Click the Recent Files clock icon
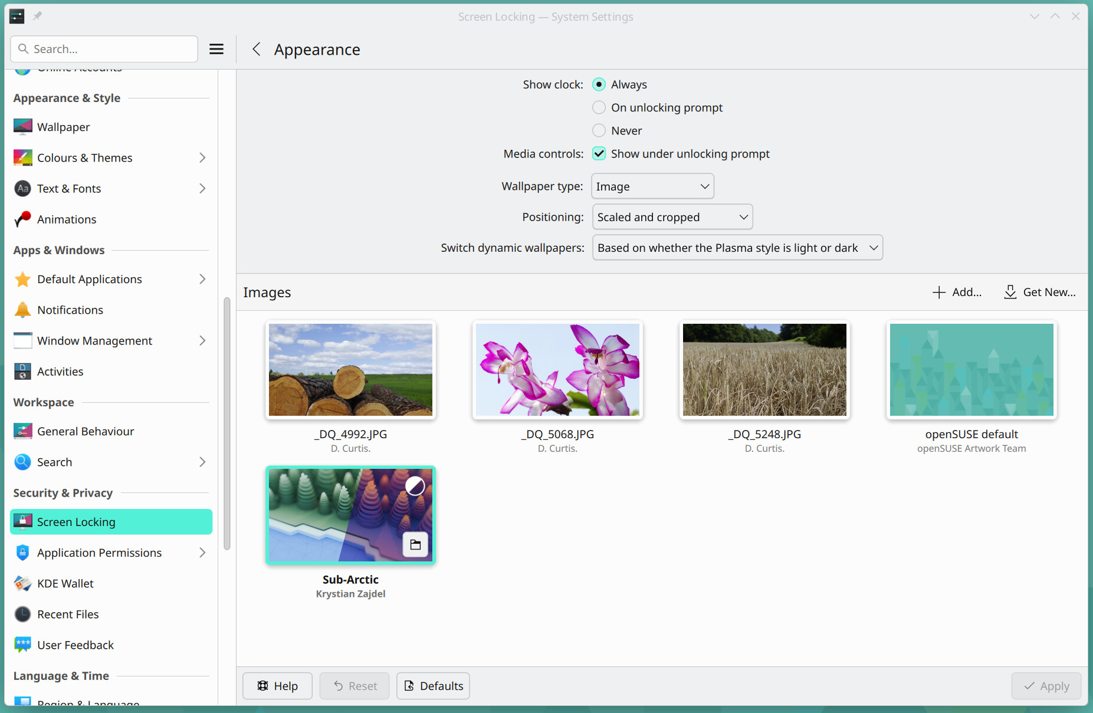This screenshot has width=1093, height=713. click(x=22, y=615)
